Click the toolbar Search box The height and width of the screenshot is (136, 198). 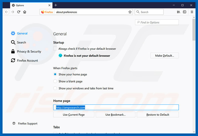coord(149,12)
